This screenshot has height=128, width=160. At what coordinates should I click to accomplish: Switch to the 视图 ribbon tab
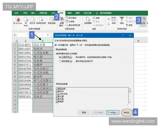tap(77, 13)
